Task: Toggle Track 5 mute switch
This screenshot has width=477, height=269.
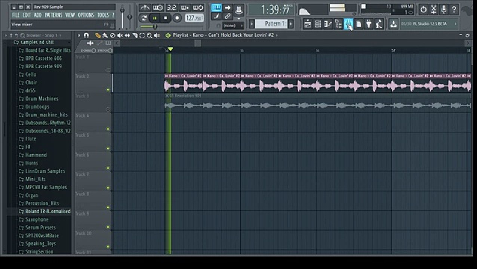Action: 108,148
